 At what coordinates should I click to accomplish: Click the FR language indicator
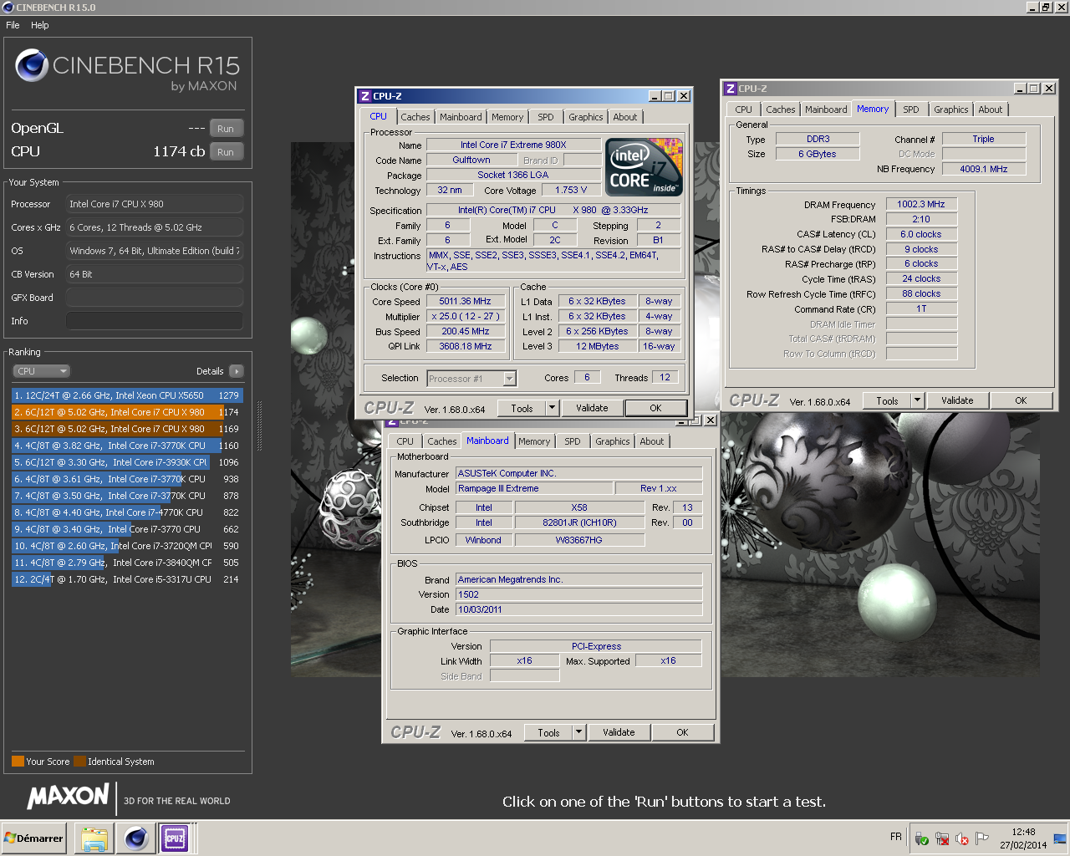[896, 837]
